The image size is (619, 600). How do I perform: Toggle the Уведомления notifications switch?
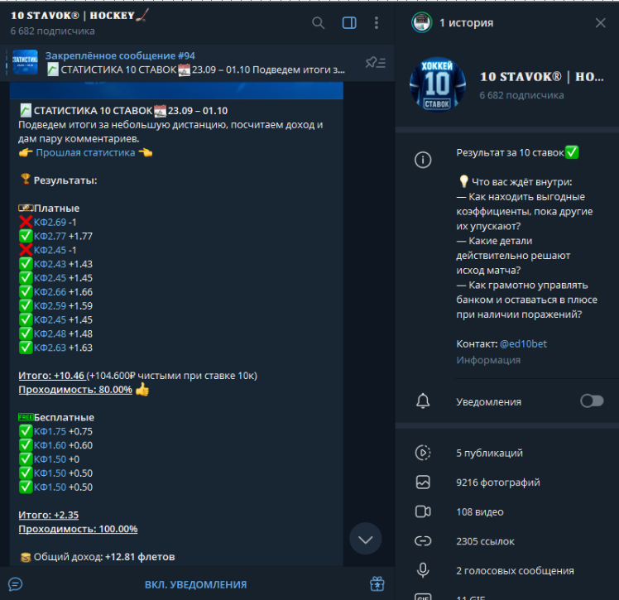[x=591, y=401]
